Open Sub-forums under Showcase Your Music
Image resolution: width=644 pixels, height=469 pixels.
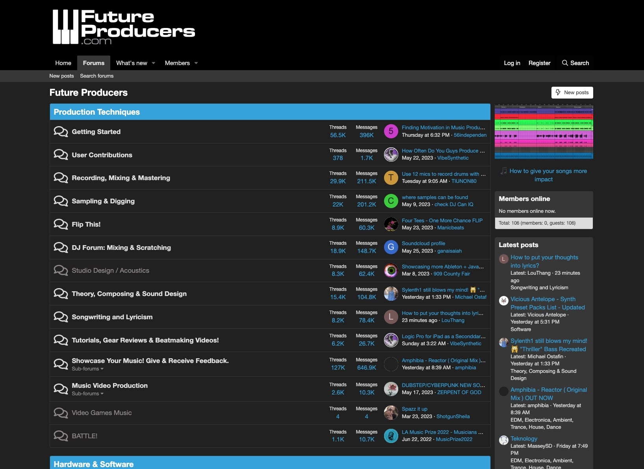(87, 369)
